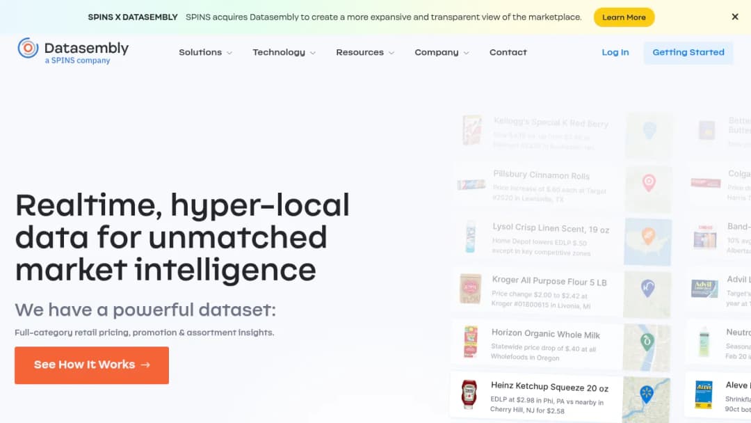Open the Solutions menu
Screen dimensions: 751x423
click(x=205, y=52)
